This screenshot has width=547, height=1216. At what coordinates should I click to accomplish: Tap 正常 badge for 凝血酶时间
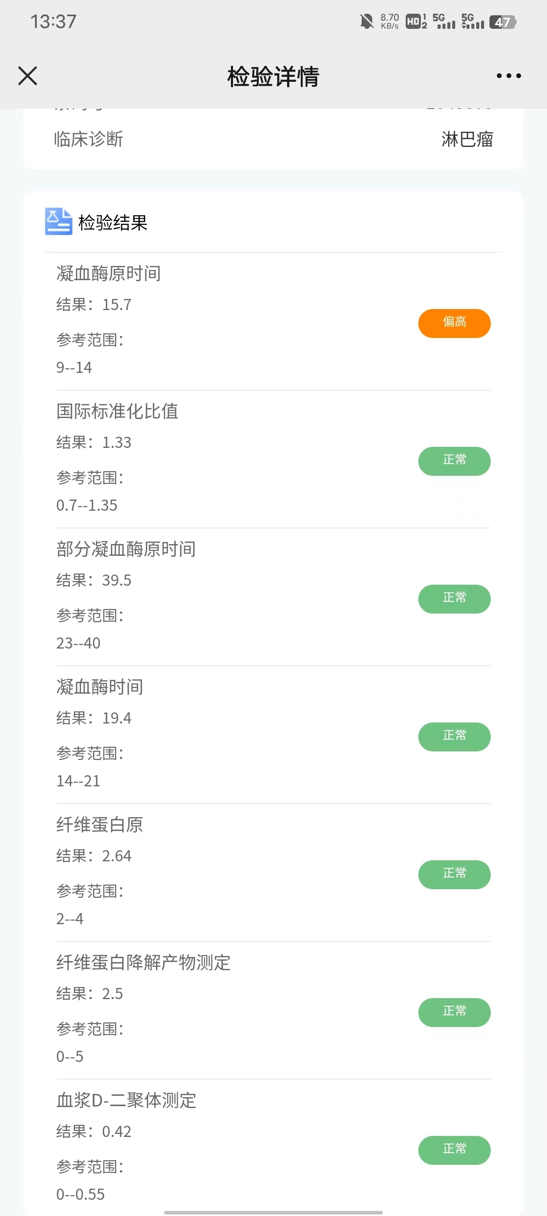point(454,737)
